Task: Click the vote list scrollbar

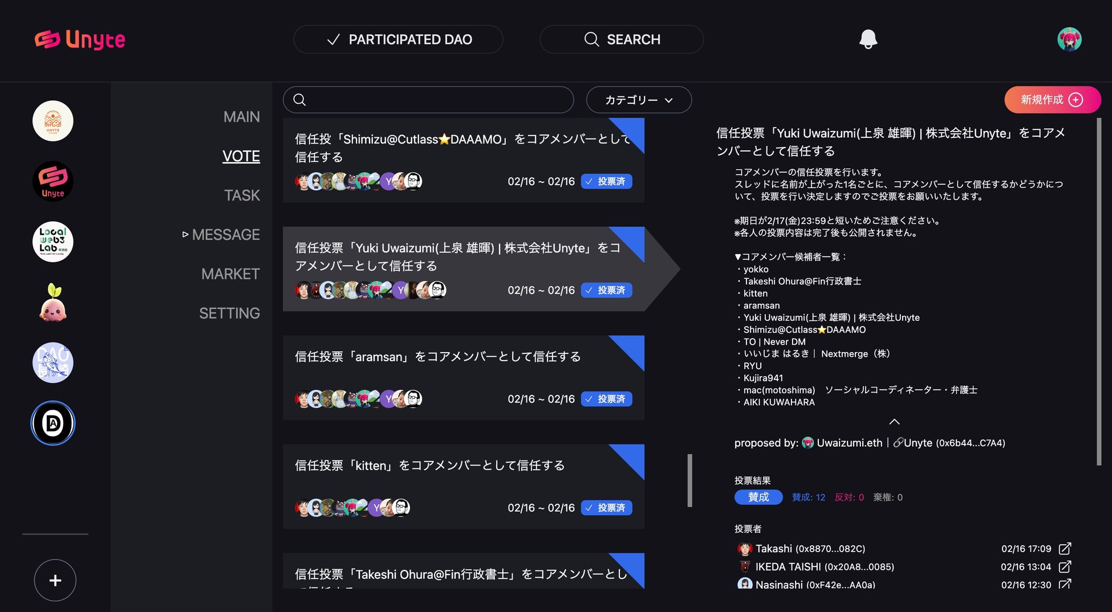Action: coord(689,480)
